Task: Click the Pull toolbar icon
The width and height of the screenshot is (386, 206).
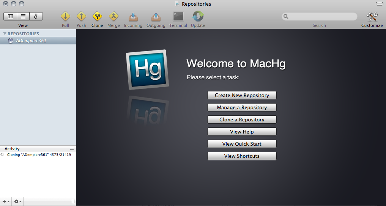Action: click(66, 16)
